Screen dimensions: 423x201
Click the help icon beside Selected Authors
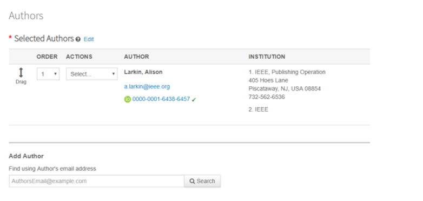pyautogui.click(x=78, y=39)
